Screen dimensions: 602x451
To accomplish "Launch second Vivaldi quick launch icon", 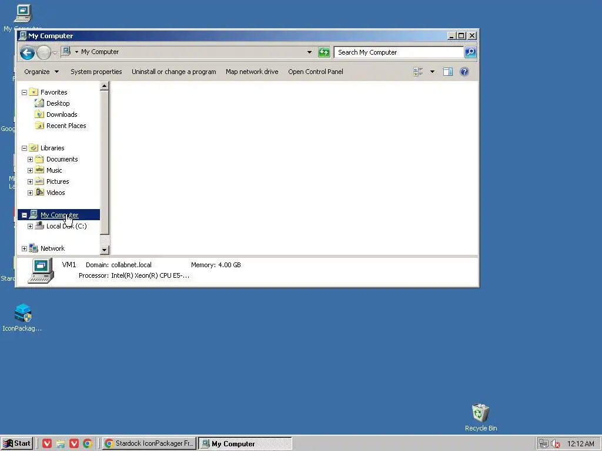I will [x=74, y=444].
